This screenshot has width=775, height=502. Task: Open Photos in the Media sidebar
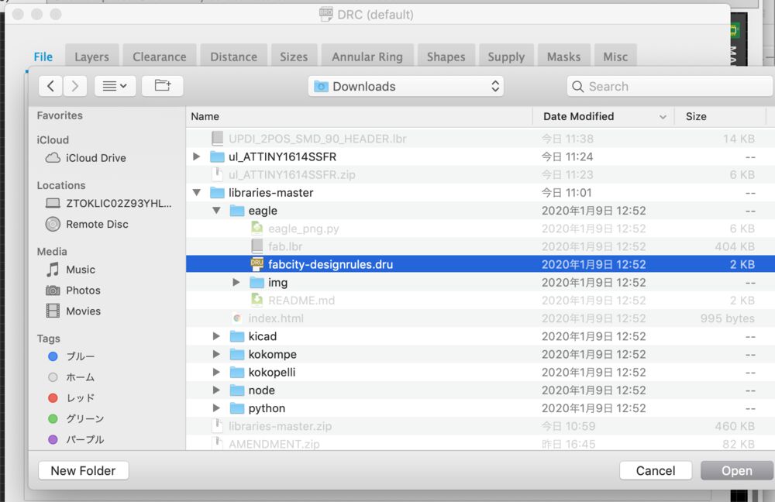[x=73, y=291]
